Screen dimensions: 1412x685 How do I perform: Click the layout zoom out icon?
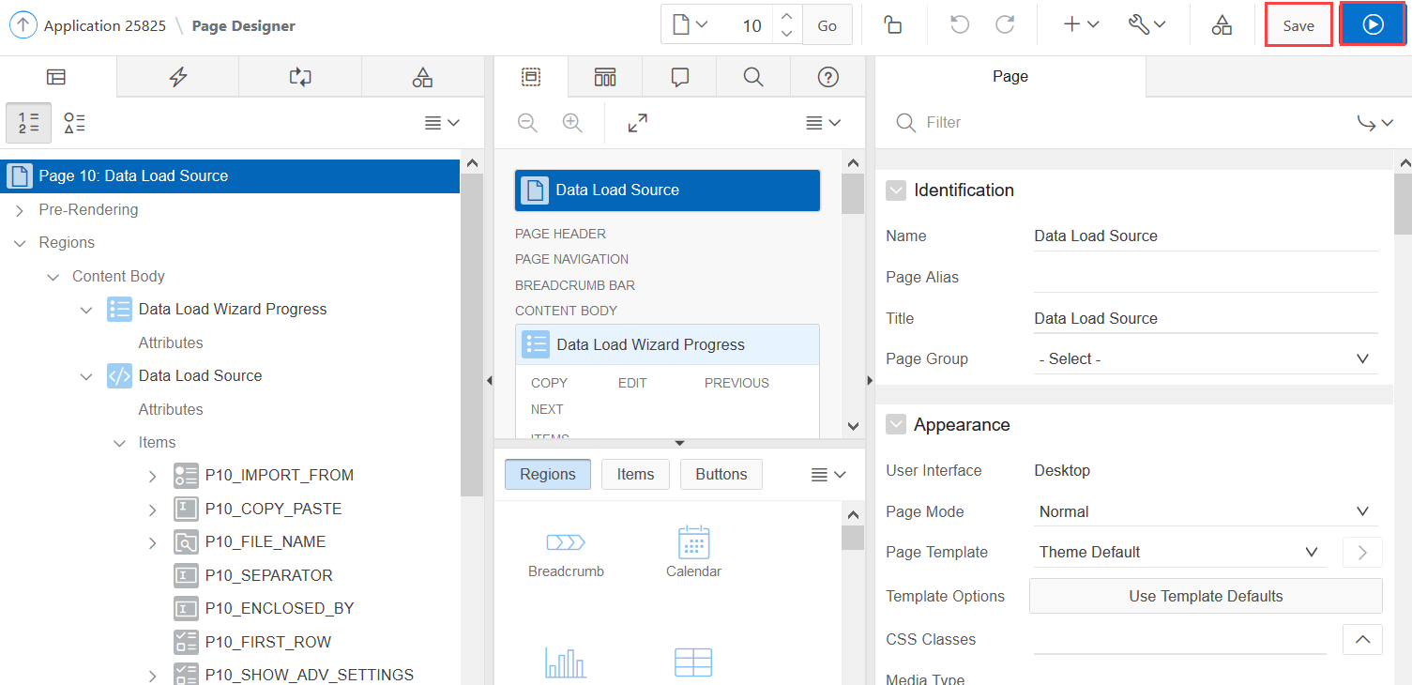coord(527,122)
